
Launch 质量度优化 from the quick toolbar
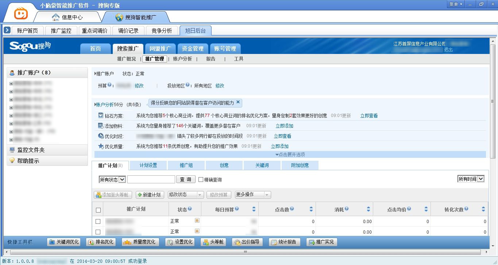click(x=140, y=241)
